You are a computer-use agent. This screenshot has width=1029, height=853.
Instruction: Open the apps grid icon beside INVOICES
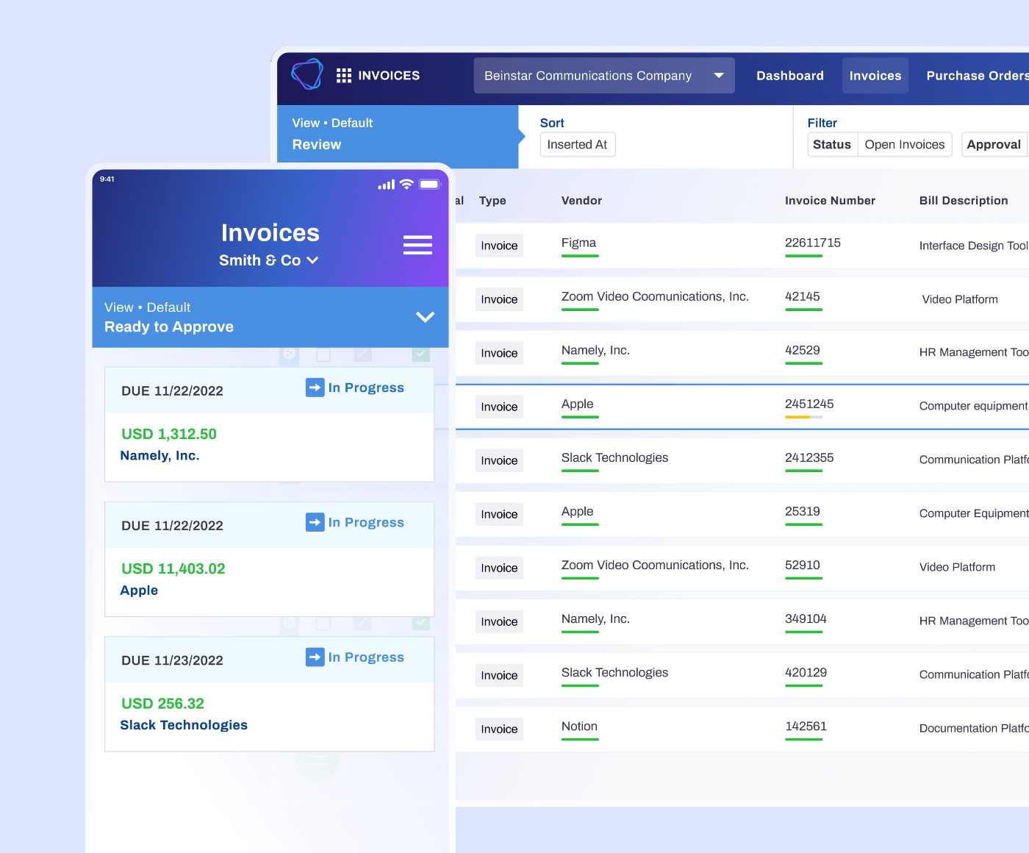point(344,76)
